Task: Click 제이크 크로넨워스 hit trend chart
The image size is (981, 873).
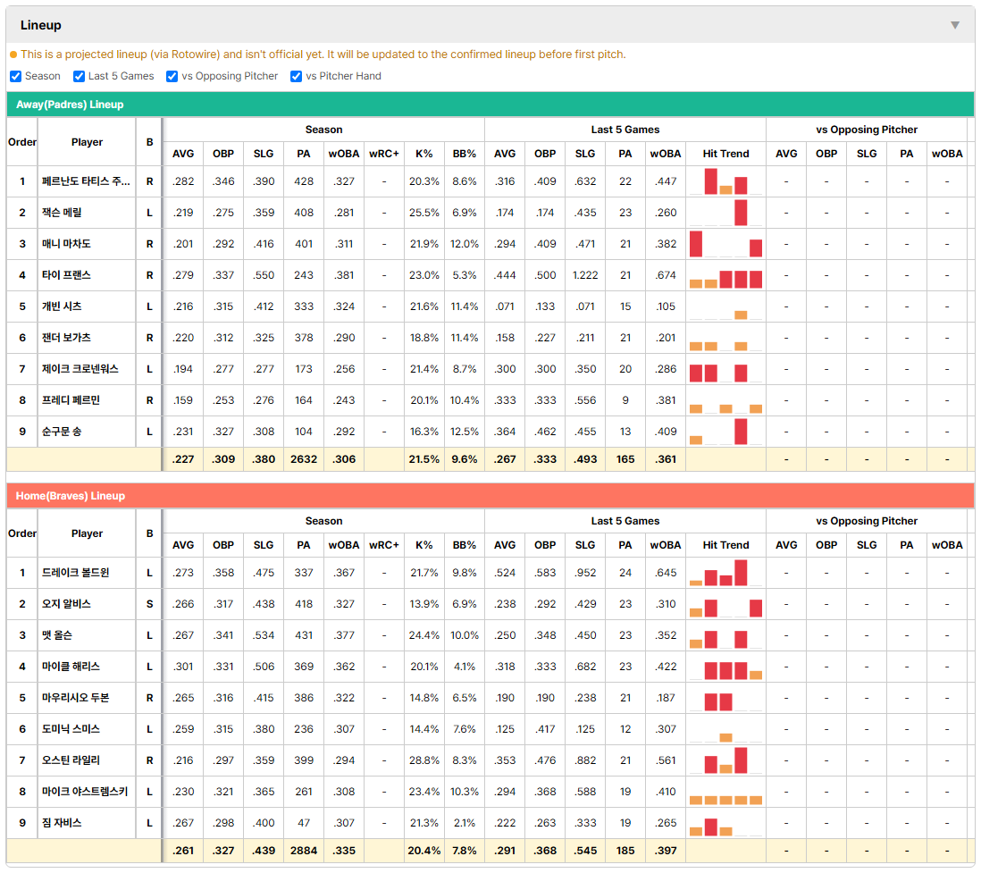Action: pos(725,369)
